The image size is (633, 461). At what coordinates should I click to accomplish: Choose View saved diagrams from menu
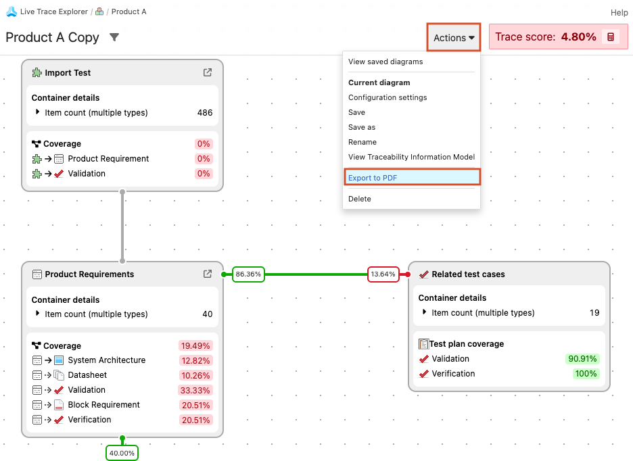[x=385, y=62]
